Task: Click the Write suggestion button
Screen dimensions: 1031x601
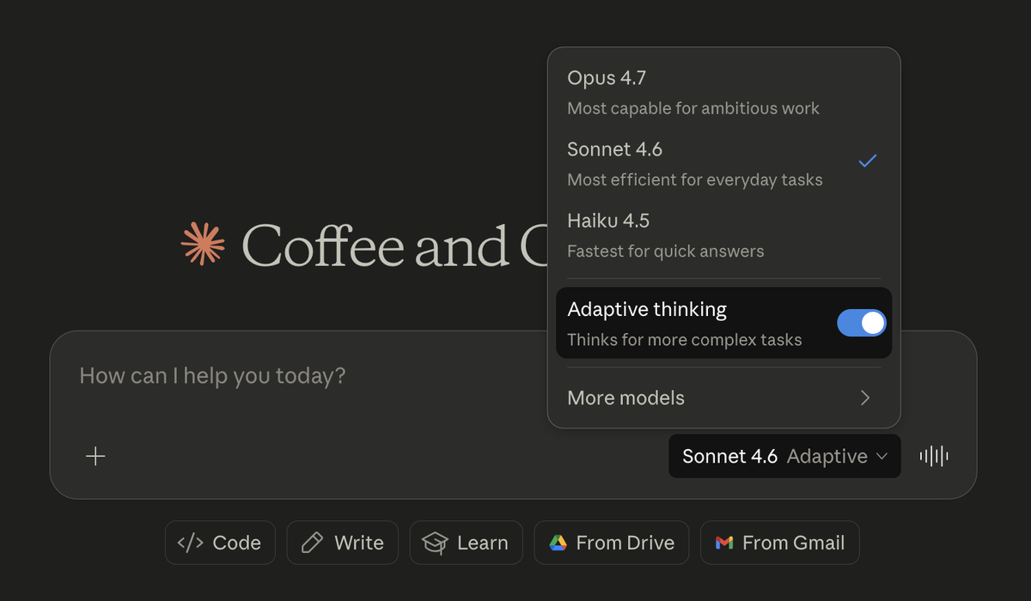Action: (343, 543)
